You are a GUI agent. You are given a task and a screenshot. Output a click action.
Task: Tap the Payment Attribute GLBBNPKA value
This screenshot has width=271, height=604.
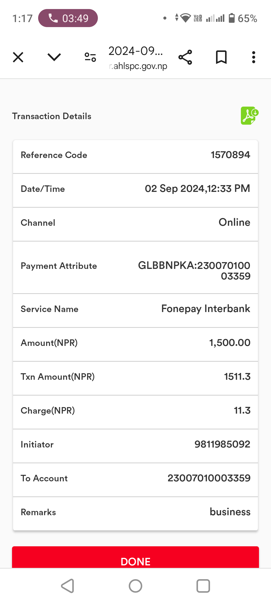click(194, 271)
